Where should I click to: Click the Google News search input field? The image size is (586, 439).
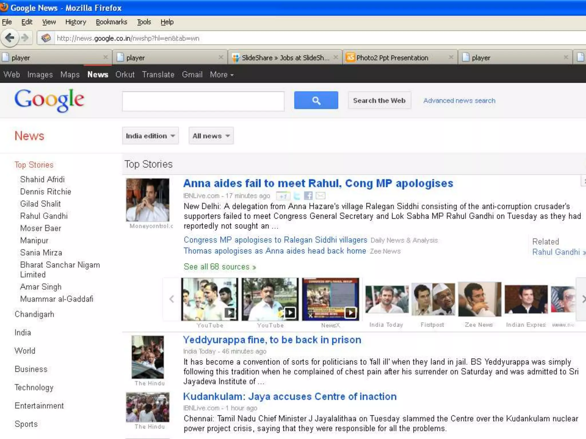(203, 101)
